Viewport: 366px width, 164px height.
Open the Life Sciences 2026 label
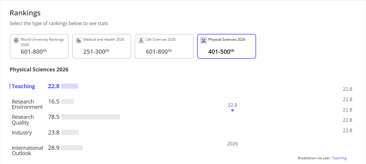(x=161, y=40)
